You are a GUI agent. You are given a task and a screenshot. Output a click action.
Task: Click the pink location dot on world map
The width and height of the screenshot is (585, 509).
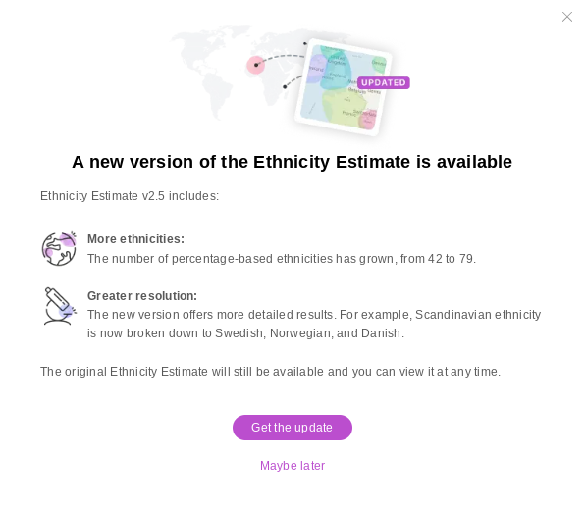coord(256,65)
